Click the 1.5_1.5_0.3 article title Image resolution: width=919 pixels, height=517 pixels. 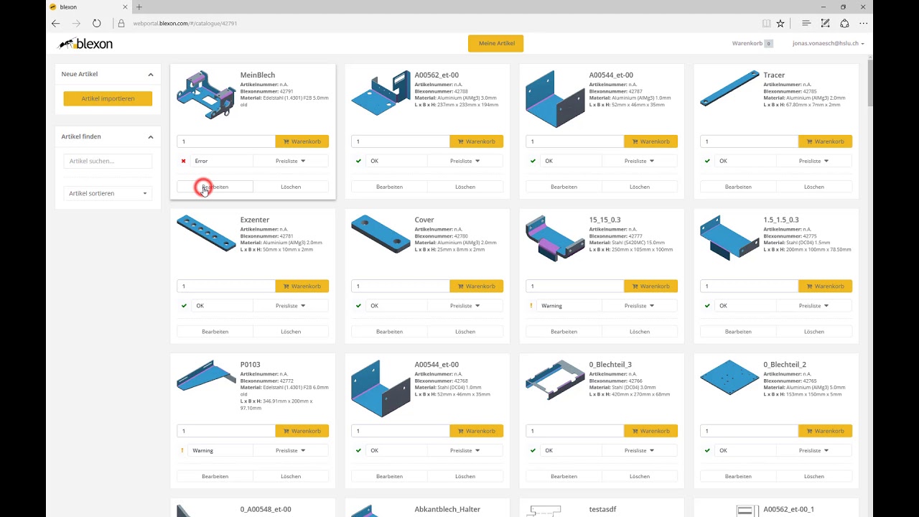click(781, 220)
